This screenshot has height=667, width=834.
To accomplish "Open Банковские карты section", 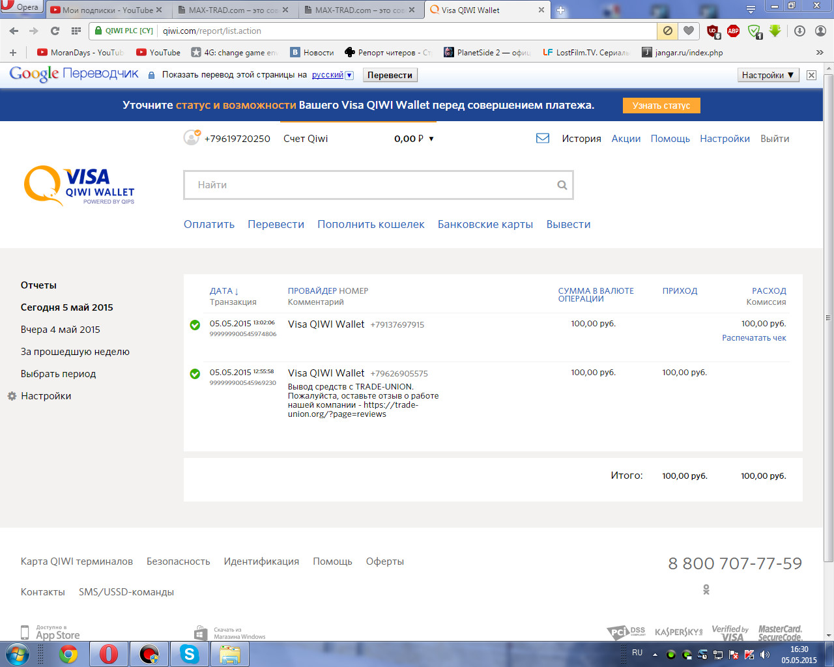I will click(x=485, y=224).
